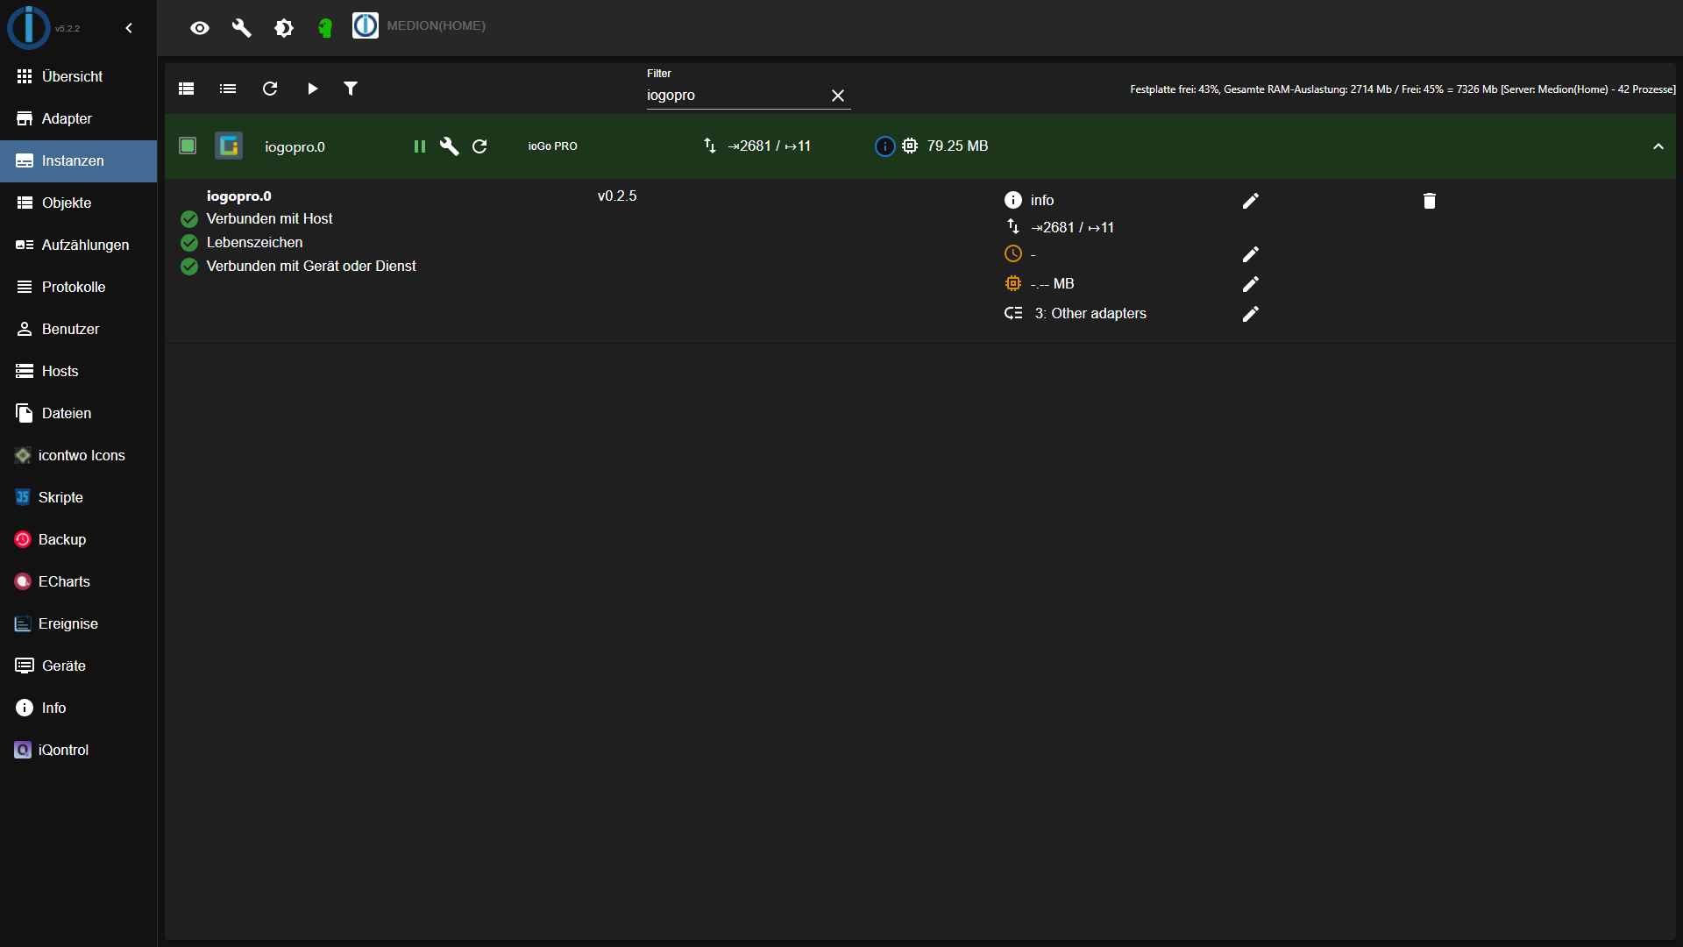Restart the iogopro.0 instance

click(479, 146)
